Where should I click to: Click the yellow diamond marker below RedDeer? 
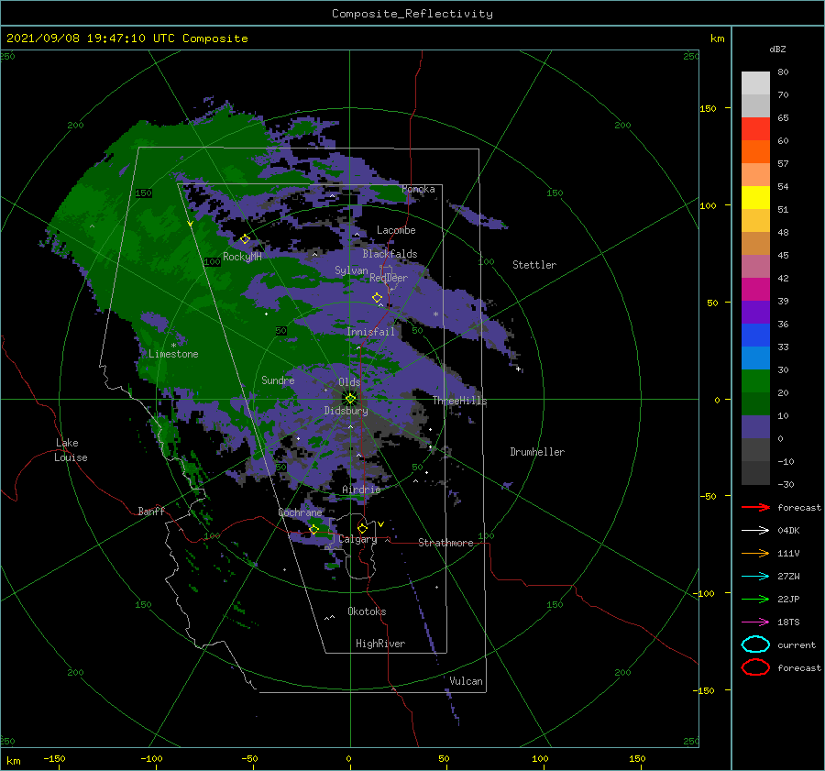pos(377,298)
